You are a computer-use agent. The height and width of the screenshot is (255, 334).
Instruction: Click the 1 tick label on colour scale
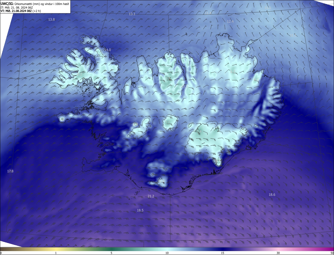pos(56,253)
